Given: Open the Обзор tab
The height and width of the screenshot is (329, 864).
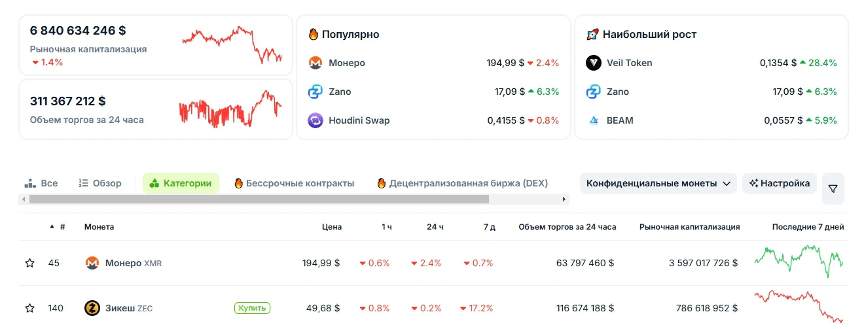Looking at the screenshot, I should 100,183.
